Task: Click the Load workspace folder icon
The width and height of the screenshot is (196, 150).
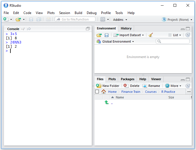Action: 99,35
